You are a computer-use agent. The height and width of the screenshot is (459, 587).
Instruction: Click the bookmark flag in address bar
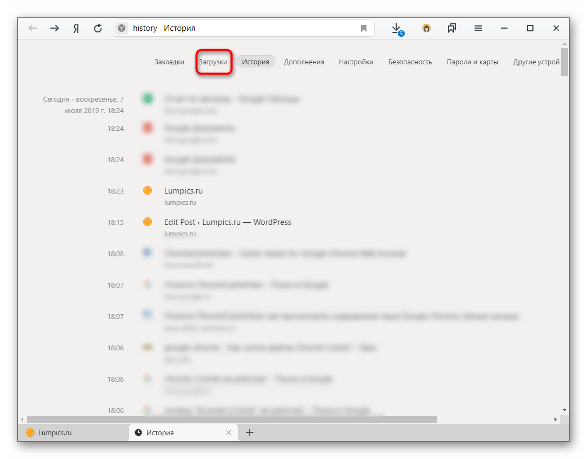tap(364, 28)
